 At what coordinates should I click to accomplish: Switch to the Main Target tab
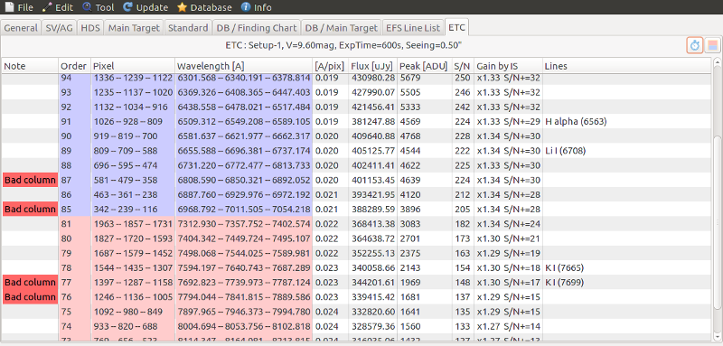[134, 28]
